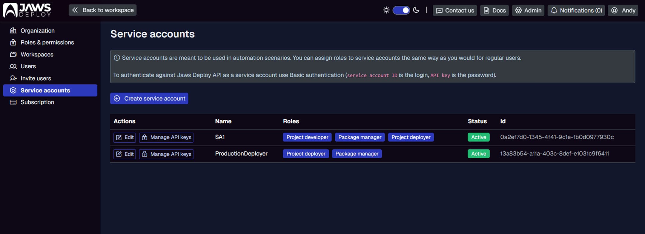Open Users in sidebar
The height and width of the screenshot is (234, 645).
click(50, 66)
